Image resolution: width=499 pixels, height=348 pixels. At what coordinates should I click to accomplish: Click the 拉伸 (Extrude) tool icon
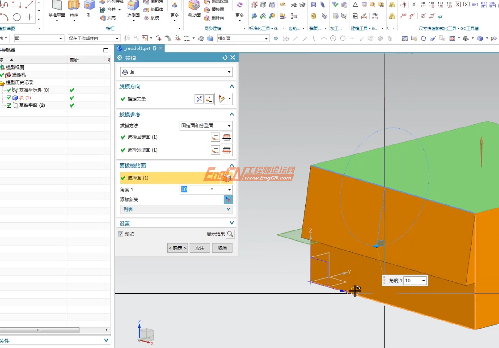coord(74,6)
